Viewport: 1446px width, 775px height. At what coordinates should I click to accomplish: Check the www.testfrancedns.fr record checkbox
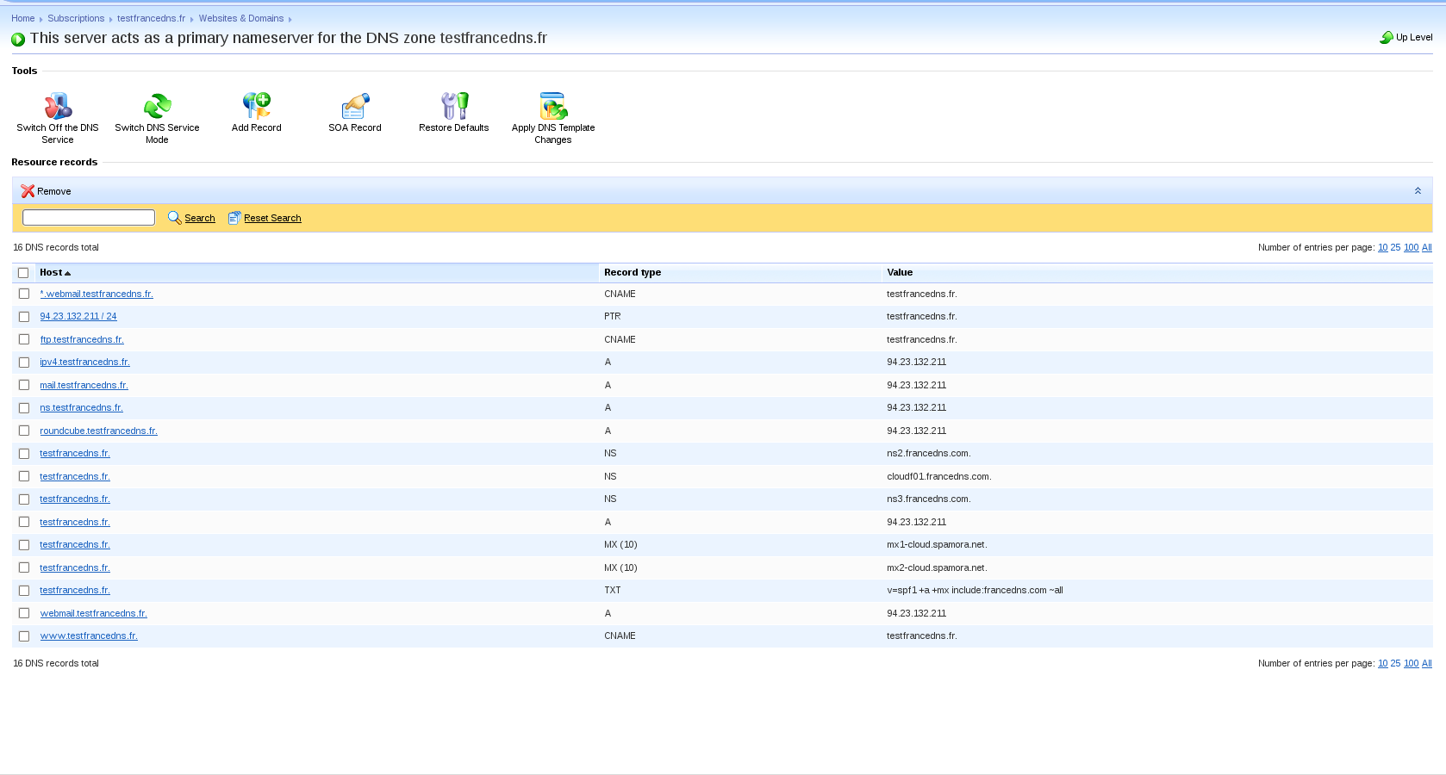(23, 635)
